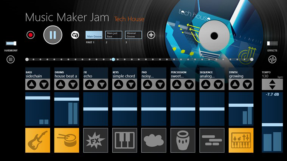Screen dimensions: 287x161
Task: Toggle the BASS guitar instrument tile
Action: click(x=37, y=140)
